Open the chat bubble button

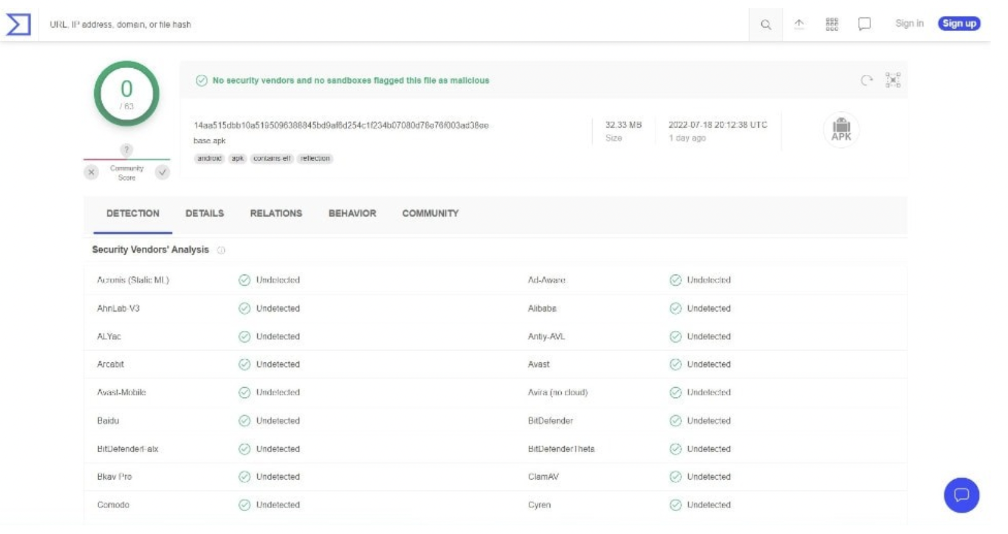pyautogui.click(x=962, y=495)
